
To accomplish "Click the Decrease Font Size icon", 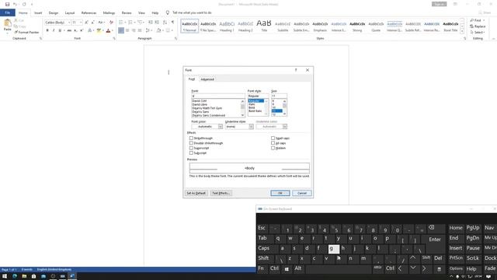I will click(92, 23).
